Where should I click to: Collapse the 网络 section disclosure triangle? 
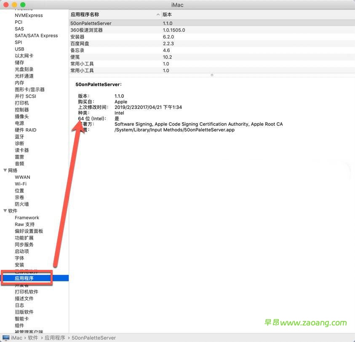tap(5, 170)
